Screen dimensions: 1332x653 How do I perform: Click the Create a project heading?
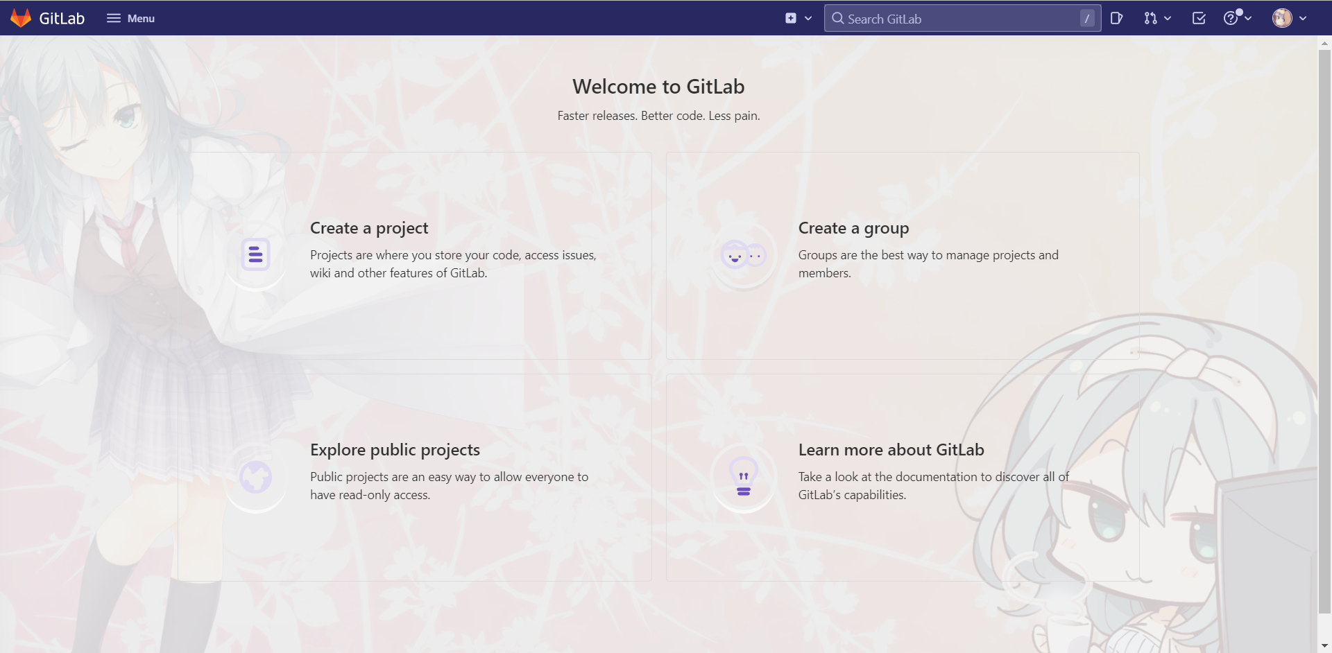(x=369, y=228)
